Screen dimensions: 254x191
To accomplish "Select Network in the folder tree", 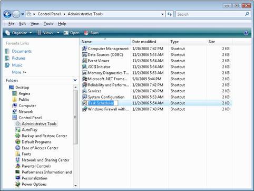I will point(26,112).
